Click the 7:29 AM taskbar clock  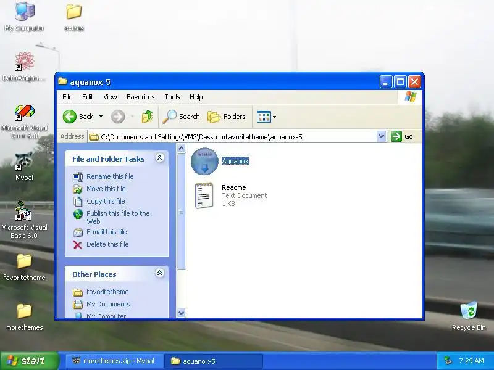click(471, 361)
